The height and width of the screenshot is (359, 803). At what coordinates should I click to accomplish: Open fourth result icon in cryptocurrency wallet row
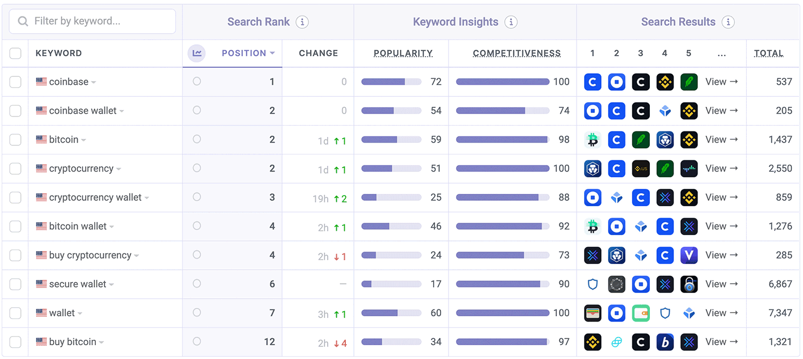665,197
